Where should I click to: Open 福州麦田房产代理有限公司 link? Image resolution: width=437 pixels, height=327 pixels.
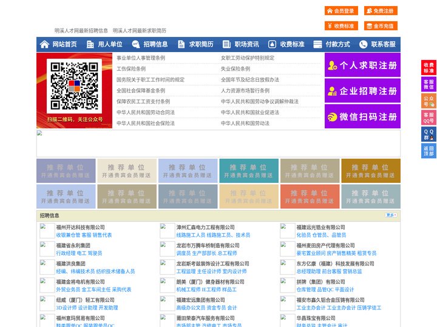pos(325,245)
